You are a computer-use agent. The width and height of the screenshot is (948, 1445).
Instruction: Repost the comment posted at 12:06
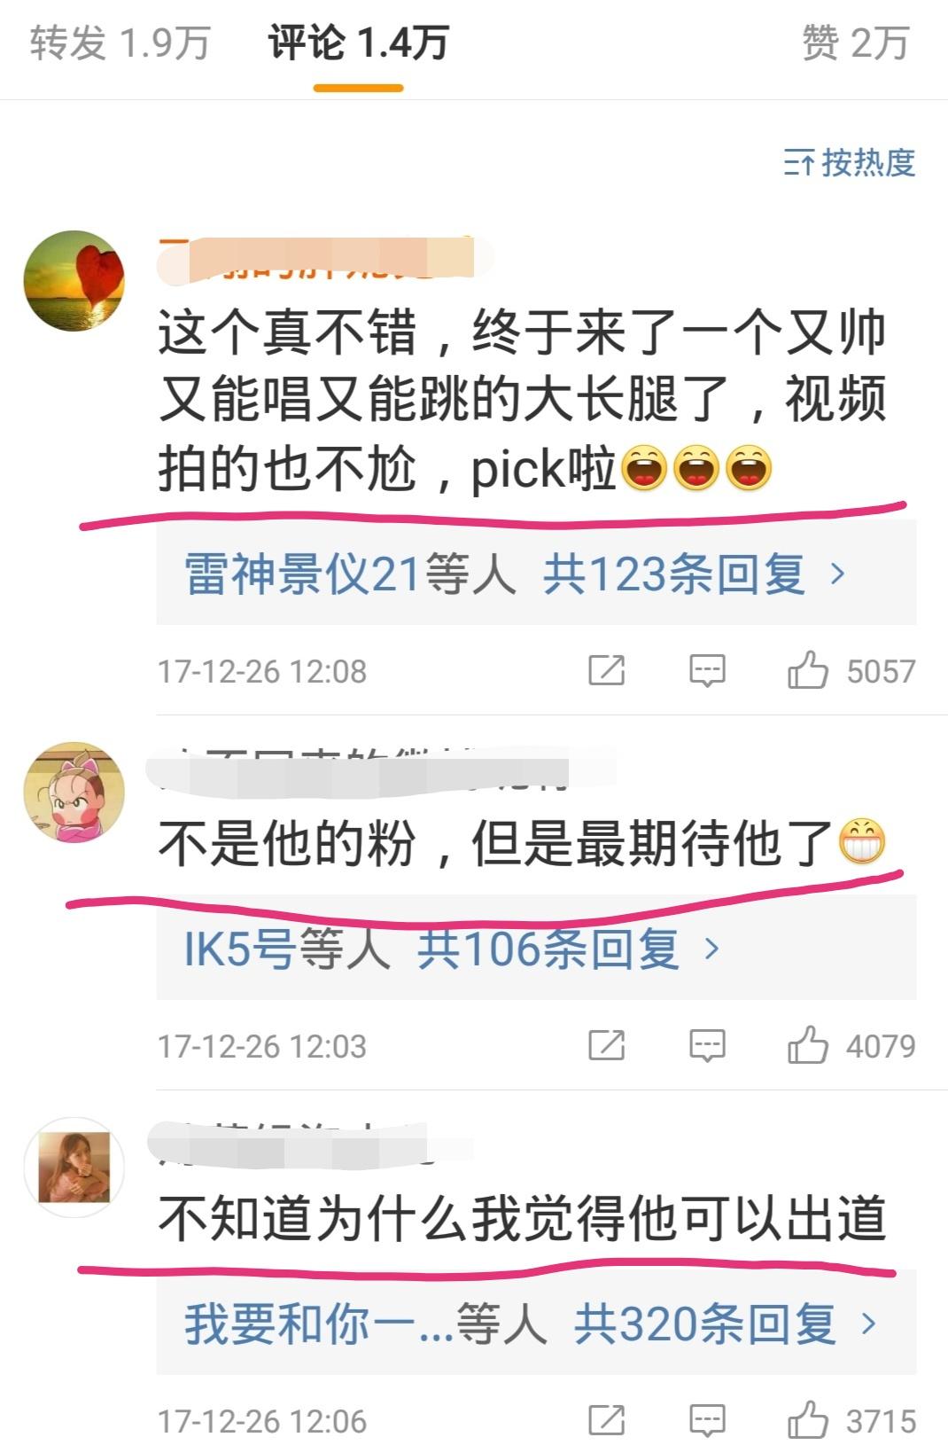(x=607, y=1420)
